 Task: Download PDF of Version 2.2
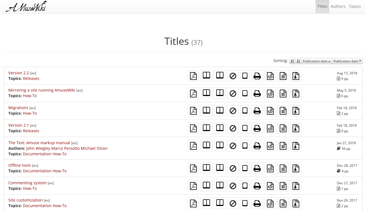pyautogui.click(x=193, y=76)
